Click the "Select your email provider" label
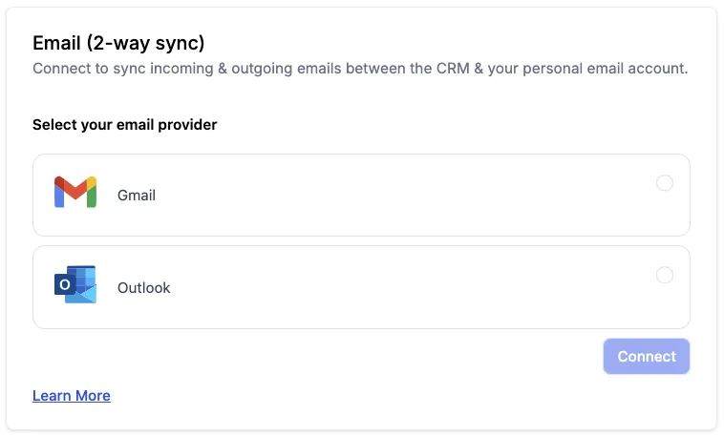 [x=125, y=125]
